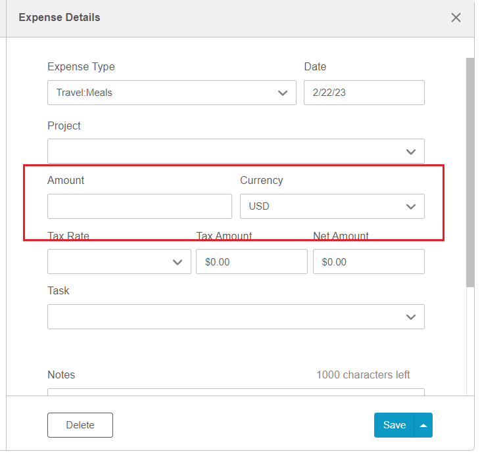Click the chevron arrow beside USD
This screenshot has width=480, height=456.
point(411,206)
